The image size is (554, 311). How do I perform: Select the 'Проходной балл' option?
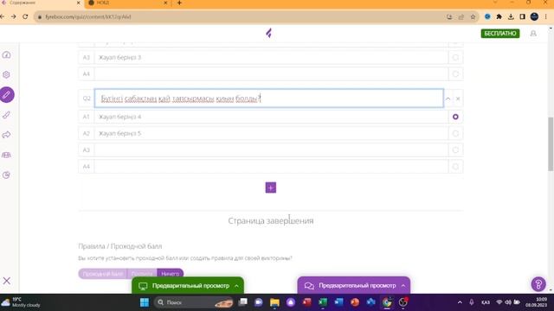[x=102, y=274]
